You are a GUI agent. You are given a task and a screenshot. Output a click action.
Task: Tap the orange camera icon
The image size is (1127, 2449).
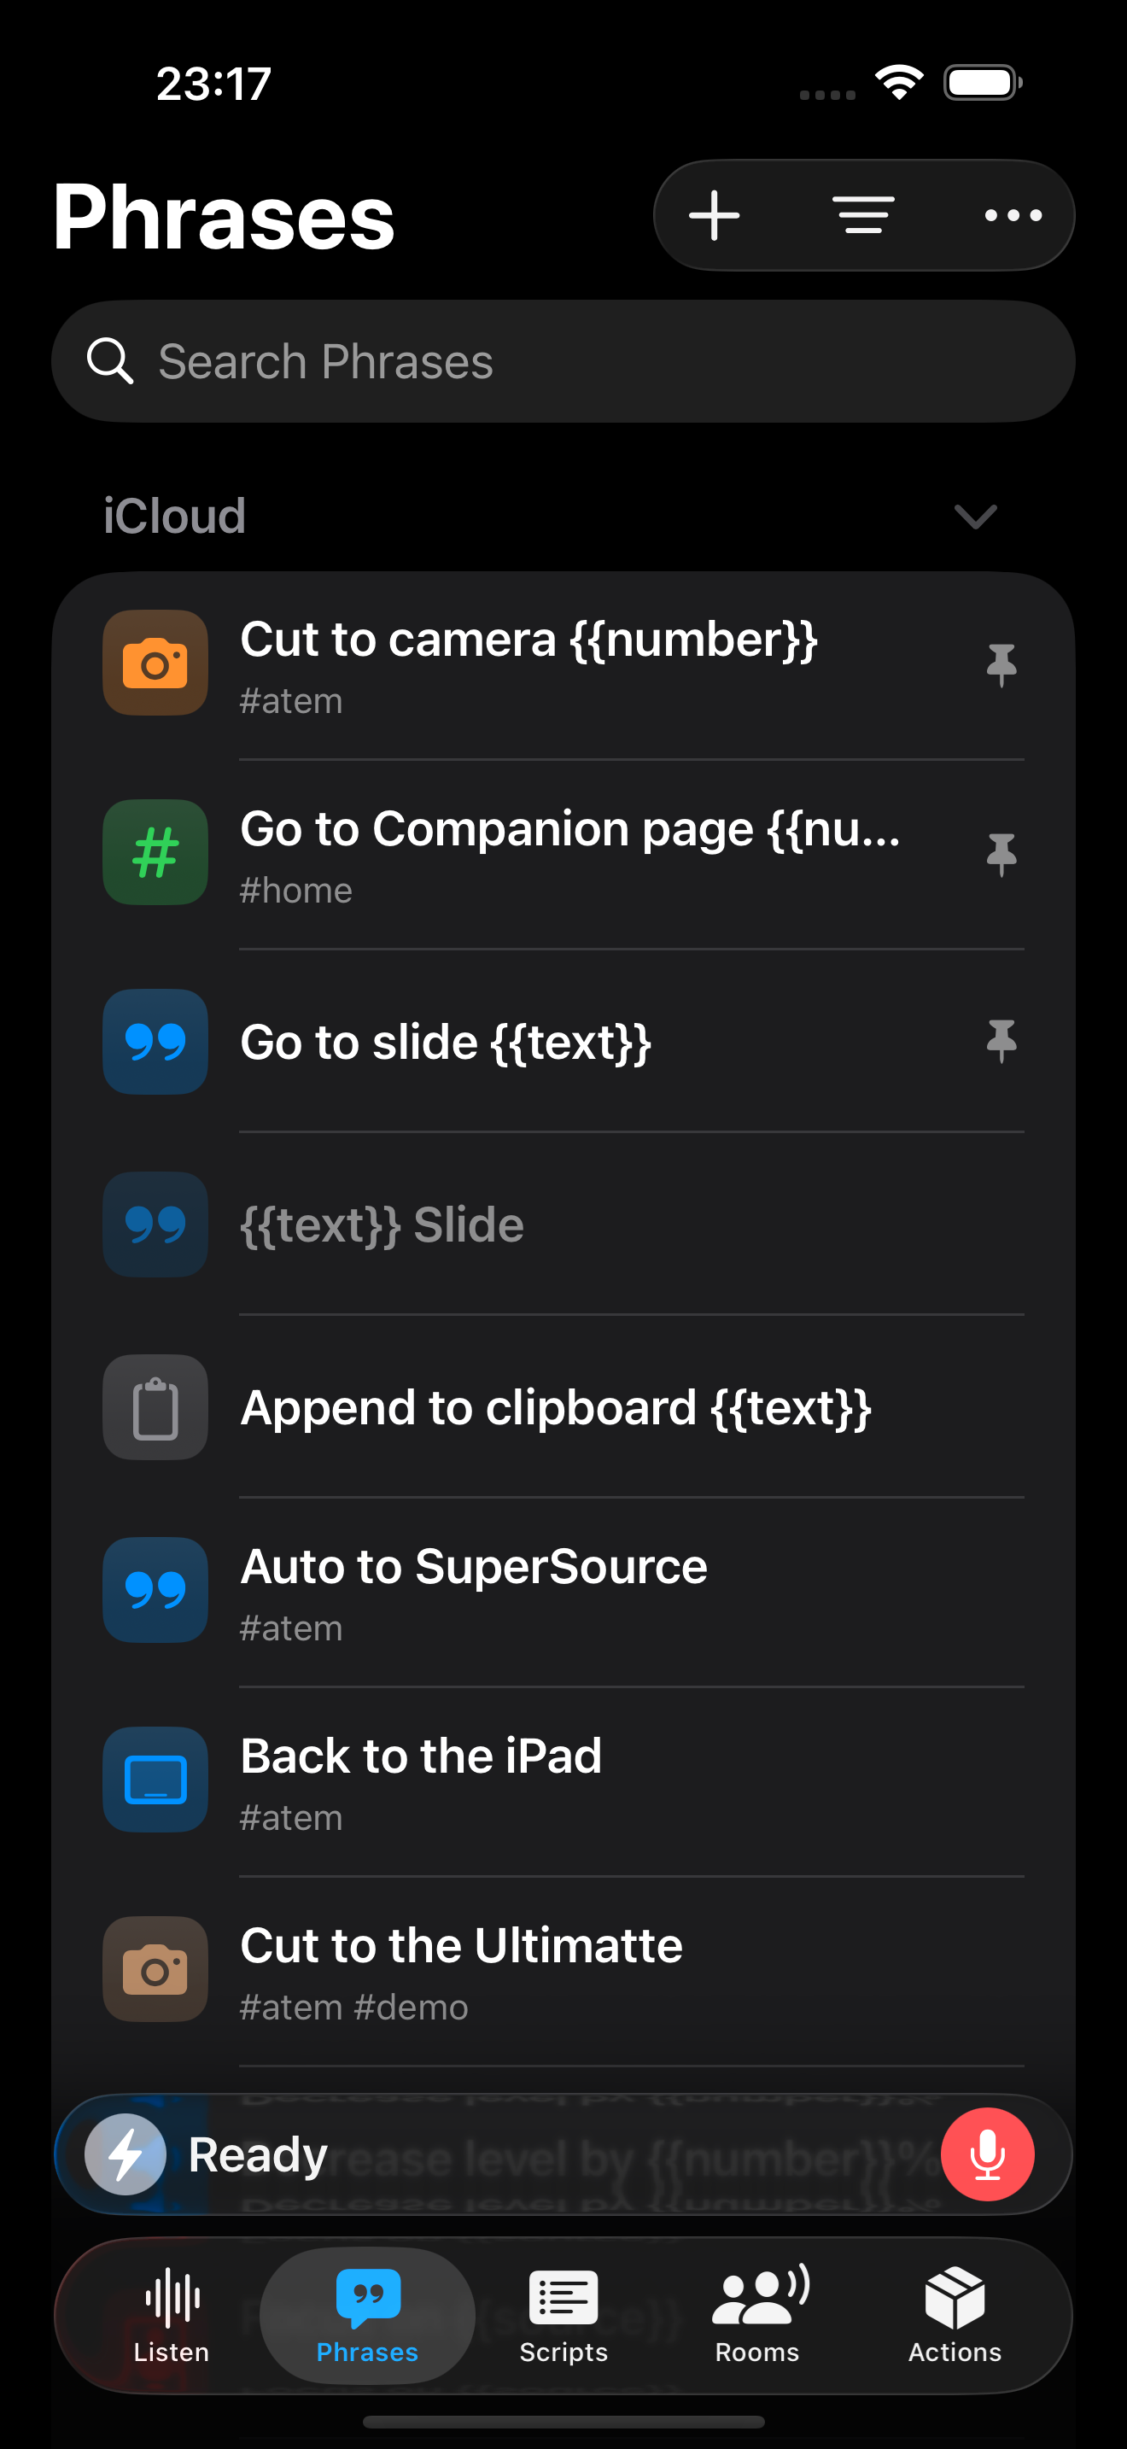click(156, 663)
